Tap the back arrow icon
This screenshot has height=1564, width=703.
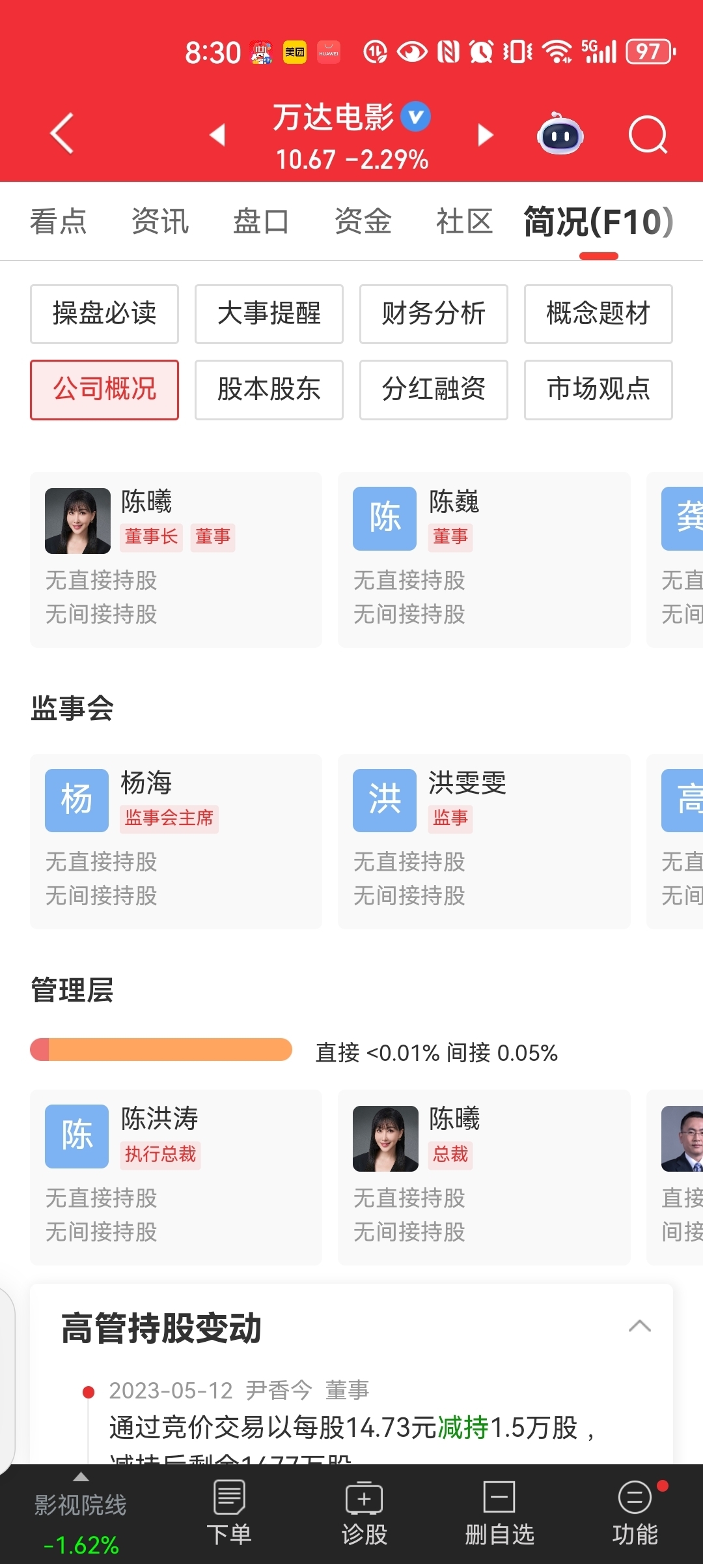pyautogui.click(x=62, y=134)
